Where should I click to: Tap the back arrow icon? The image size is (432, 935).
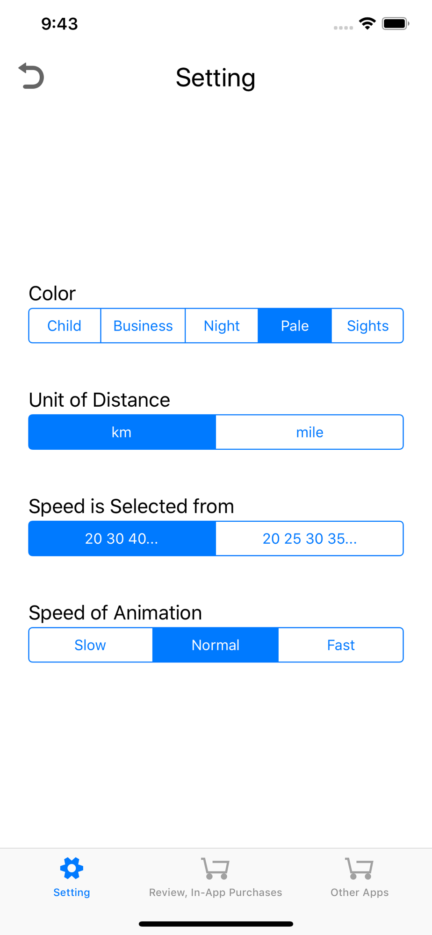point(31,76)
